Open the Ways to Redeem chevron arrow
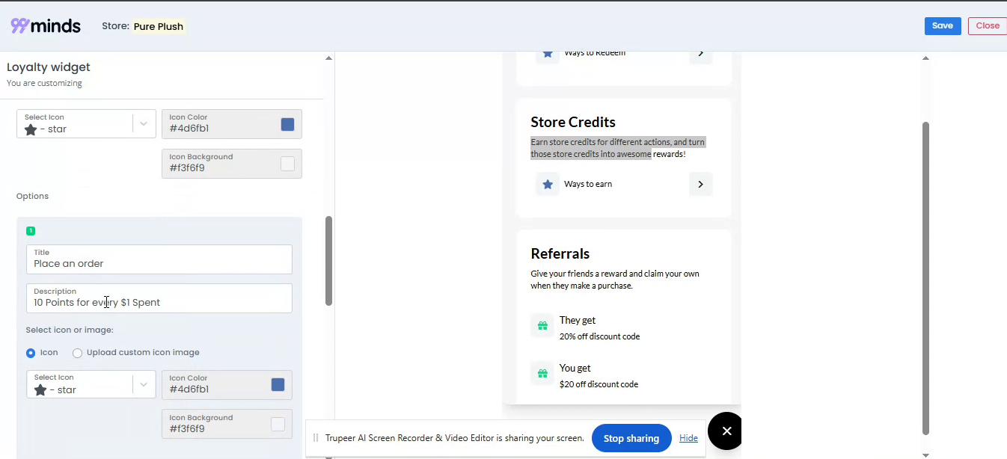 click(x=700, y=53)
